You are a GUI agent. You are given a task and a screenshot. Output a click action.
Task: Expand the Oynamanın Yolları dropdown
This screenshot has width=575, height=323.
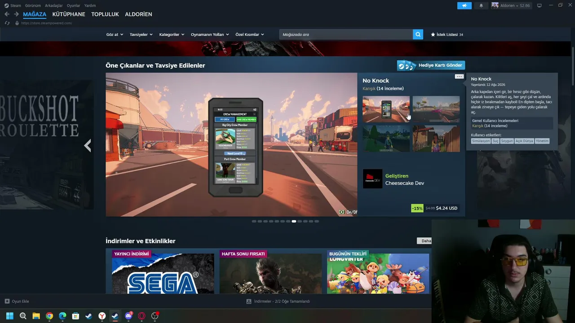210,35
